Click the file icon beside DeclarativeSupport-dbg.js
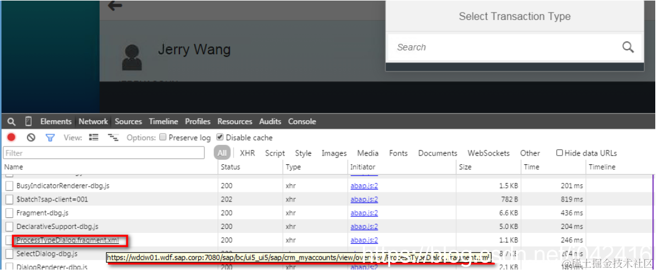The height and width of the screenshot is (273, 657). click(9, 227)
